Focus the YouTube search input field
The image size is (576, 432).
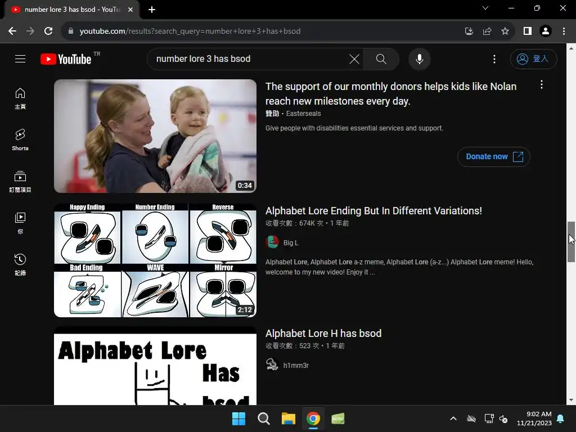pos(250,58)
